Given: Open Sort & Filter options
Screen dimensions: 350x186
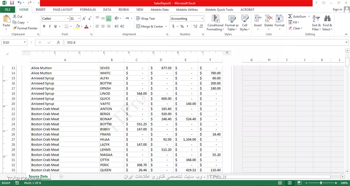Looking at the screenshot, I should (316, 23).
